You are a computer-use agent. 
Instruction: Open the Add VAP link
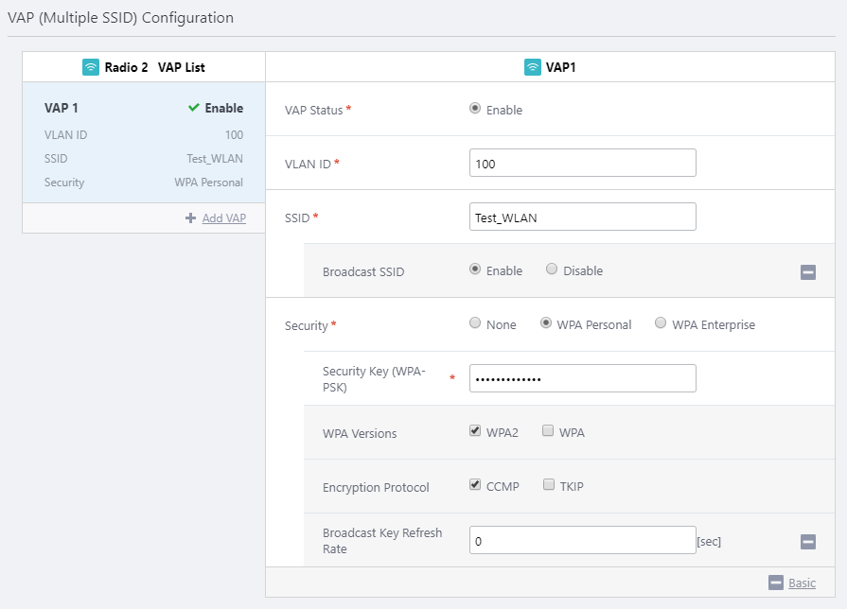[x=223, y=218]
